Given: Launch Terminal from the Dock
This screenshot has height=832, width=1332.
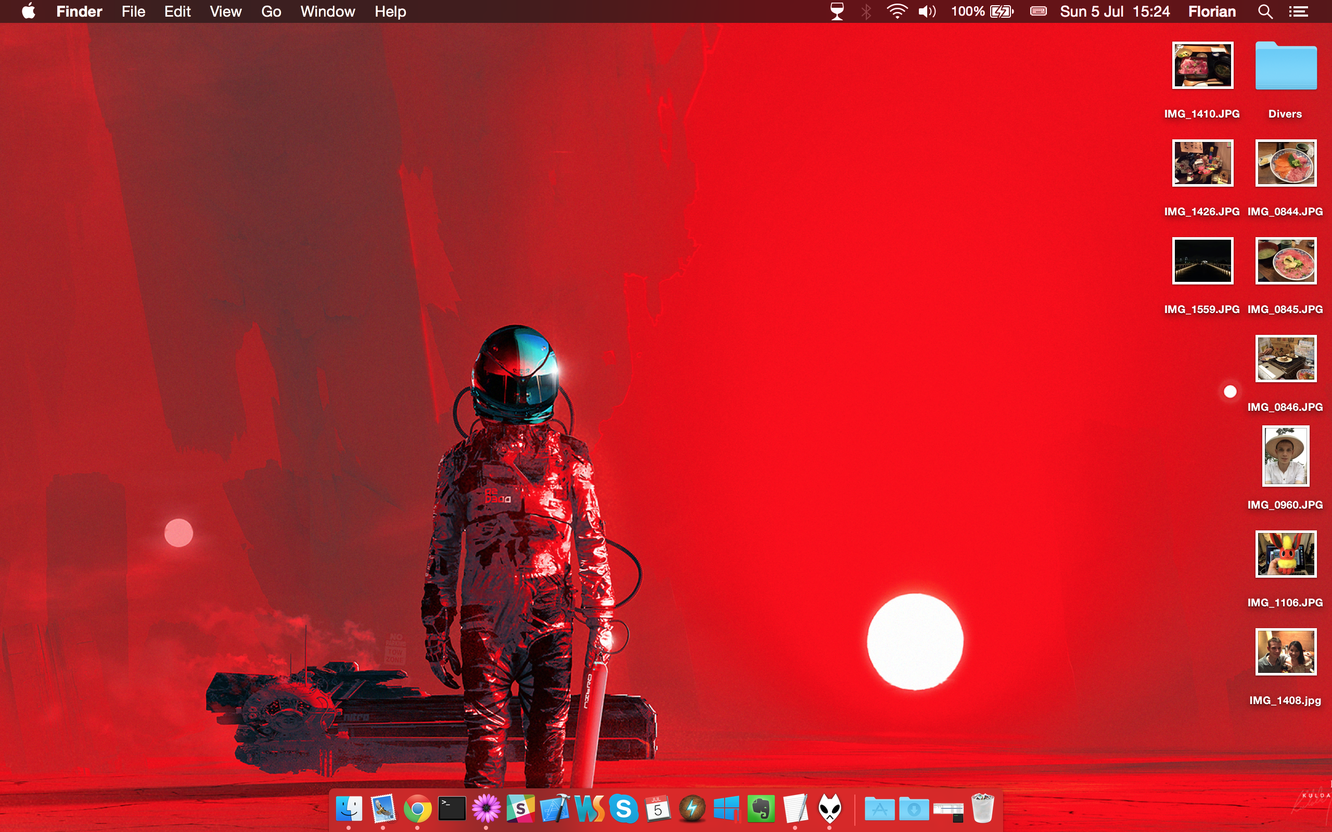Looking at the screenshot, I should [452, 809].
